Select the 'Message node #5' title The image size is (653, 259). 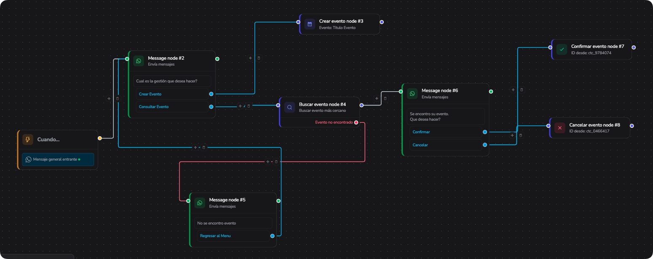coord(227,200)
